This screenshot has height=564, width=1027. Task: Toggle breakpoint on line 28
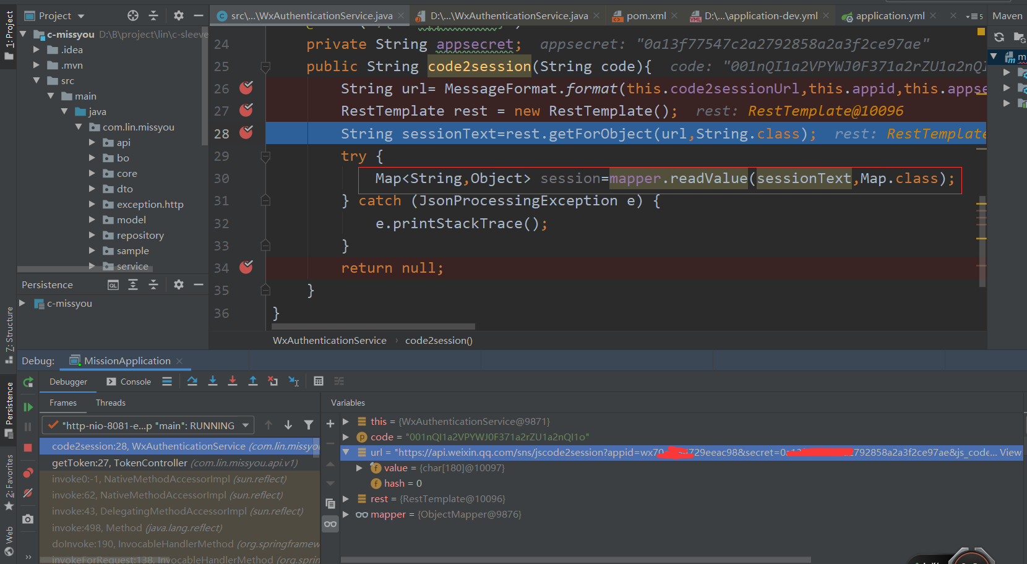tap(246, 132)
